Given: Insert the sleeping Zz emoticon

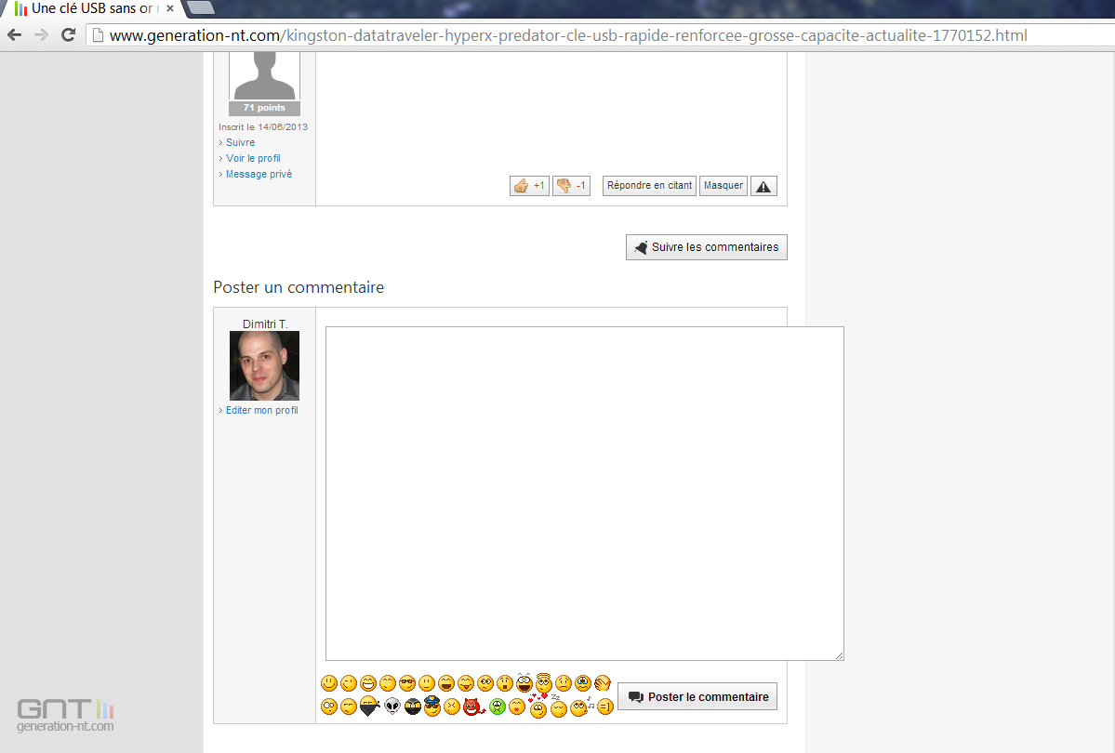Looking at the screenshot, I should [x=559, y=707].
